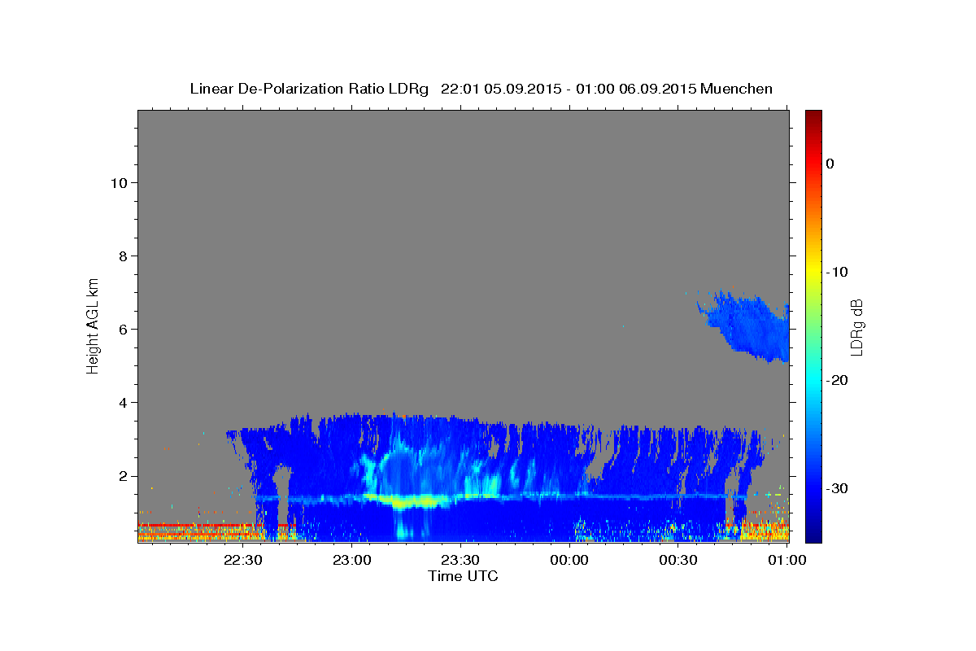The width and height of the screenshot is (976, 651).
Task: Click the height tick label 6
Action: coord(122,329)
